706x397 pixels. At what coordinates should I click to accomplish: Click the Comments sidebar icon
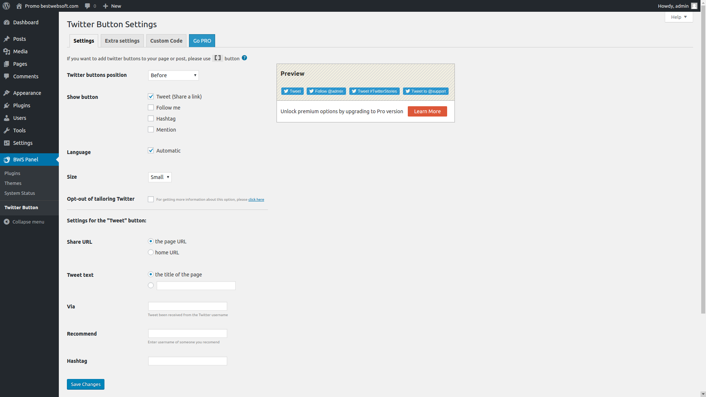click(x=7, y=76)
